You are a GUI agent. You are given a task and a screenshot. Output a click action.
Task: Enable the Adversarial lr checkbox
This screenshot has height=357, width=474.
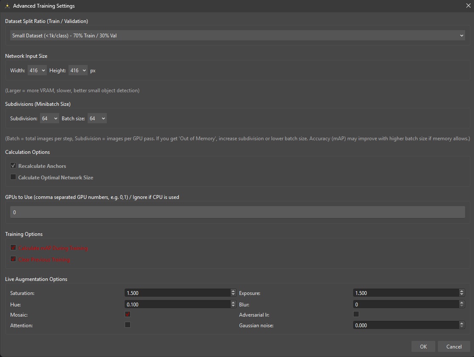[356, 314]
